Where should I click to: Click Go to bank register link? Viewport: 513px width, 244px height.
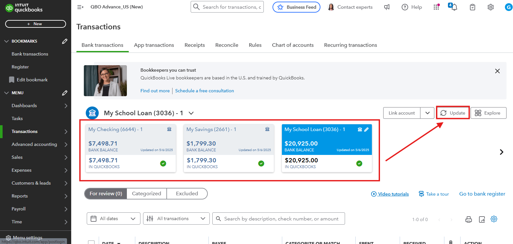pyautogui.click(x=482, y=194)
